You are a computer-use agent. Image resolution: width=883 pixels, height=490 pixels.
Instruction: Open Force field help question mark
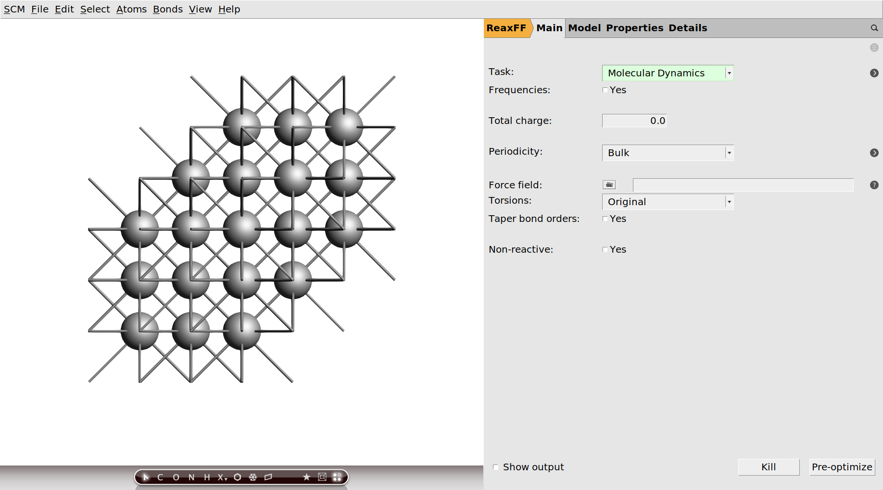[874, 185]
